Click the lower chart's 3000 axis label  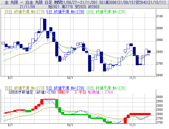pos(160,97)
